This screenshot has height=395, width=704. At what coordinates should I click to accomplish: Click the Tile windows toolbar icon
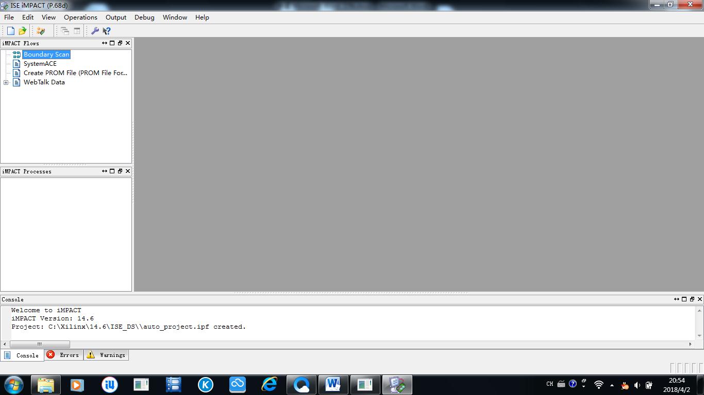(x=77, y=31)
